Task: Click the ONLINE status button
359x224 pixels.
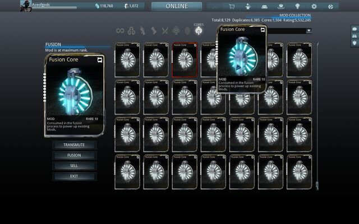Action: (x=177, y=6)
